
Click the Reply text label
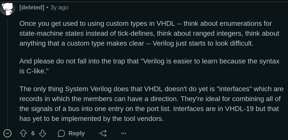coord(77,133)
